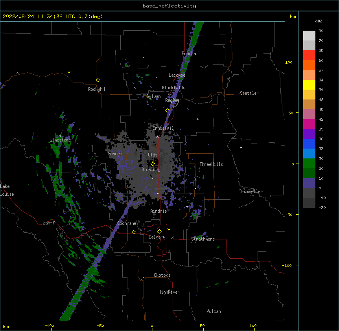The image size is (339, 331).
Task: Click the yellow V marker beside Calgary's diamond
Action: [x=169, y=230]
